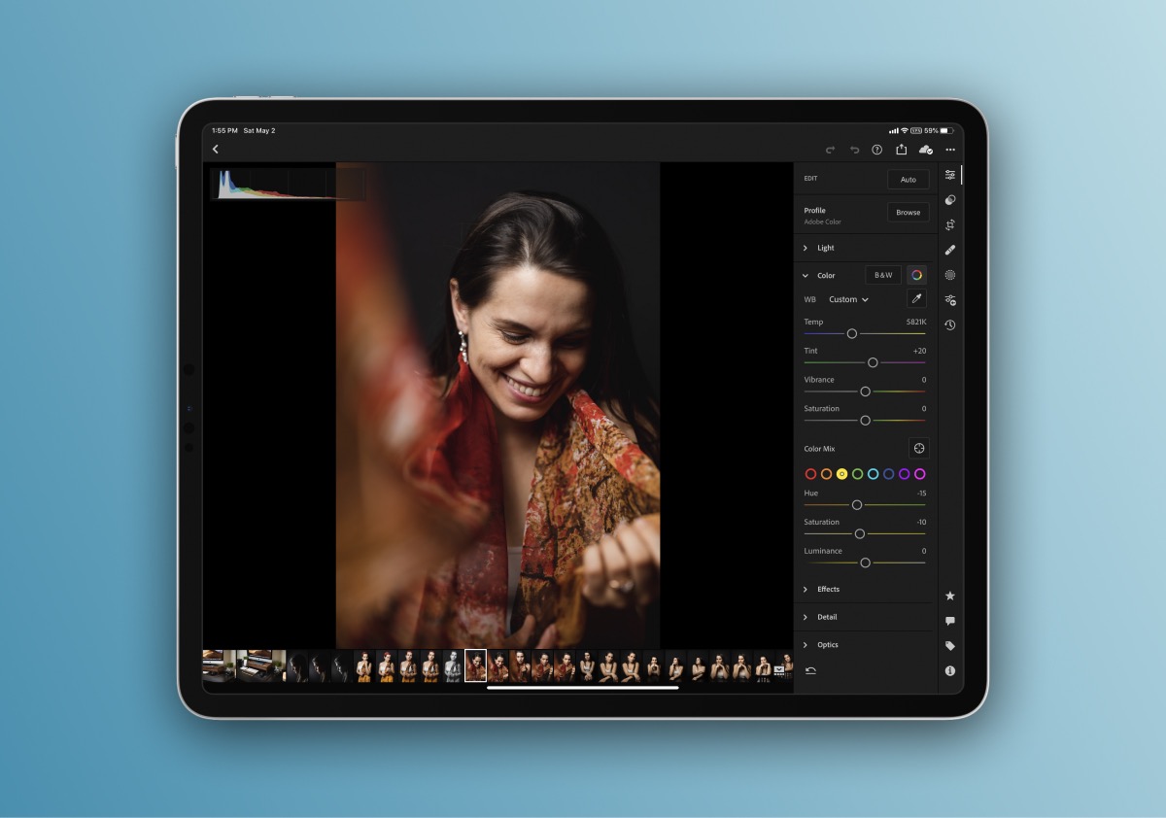The width and height of the screenshot is (1166, 818).
Task: Open the star rating panel
Action: (950, 596)
